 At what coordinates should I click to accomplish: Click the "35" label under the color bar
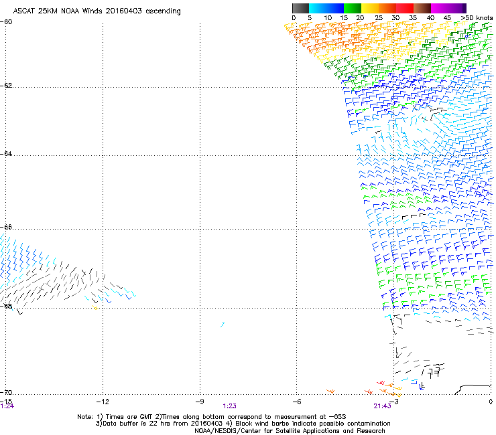tap(413, 18)
